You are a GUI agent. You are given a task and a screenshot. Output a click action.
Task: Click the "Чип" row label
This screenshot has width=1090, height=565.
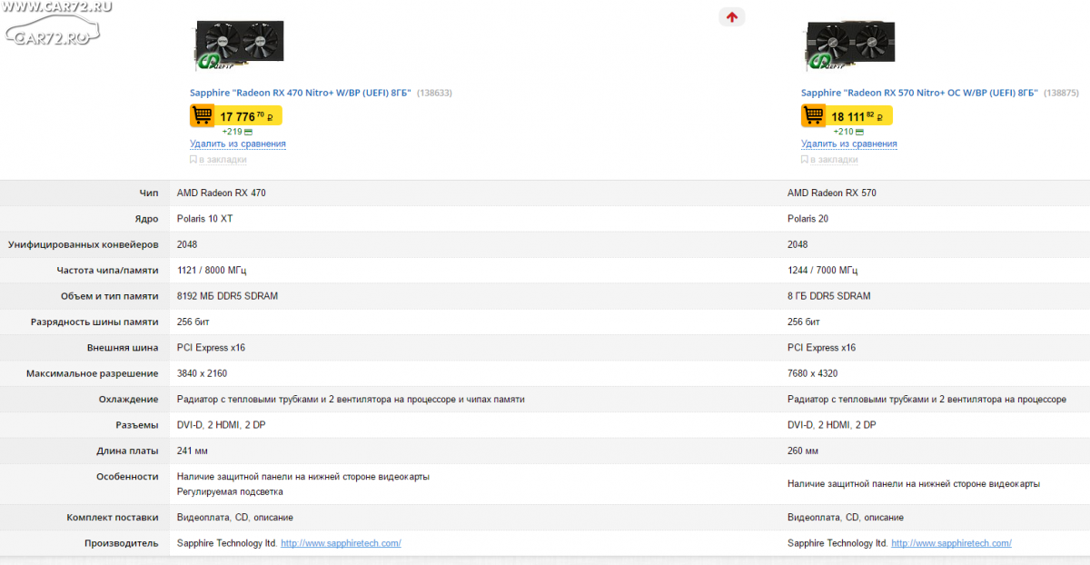click(149, 193)
